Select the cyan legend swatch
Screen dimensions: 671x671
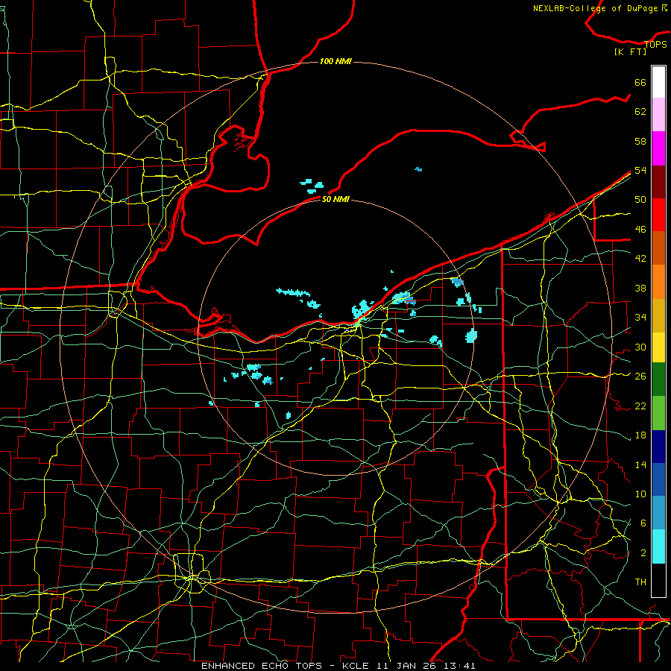pyautogui.click(x=658, y=546)
